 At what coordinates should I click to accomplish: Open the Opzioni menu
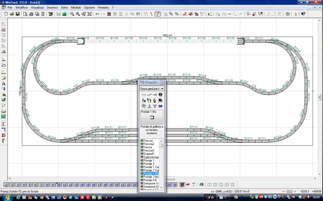(89, 8)
